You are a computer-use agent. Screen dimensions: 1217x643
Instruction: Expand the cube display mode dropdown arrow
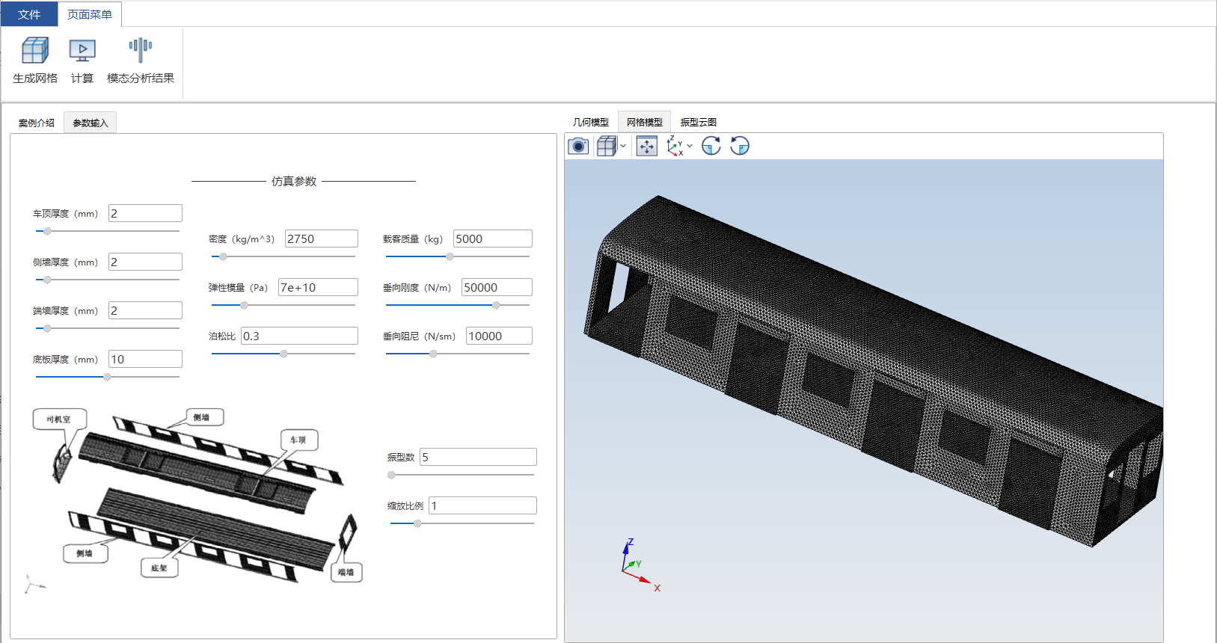tap(623, 146)
